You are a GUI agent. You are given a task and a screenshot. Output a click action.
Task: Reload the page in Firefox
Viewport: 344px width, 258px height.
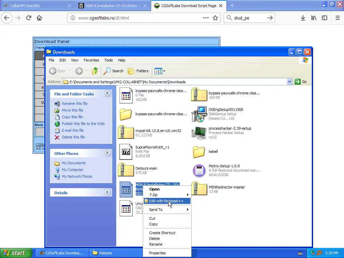pyautogui.click(x=29, y=18)
